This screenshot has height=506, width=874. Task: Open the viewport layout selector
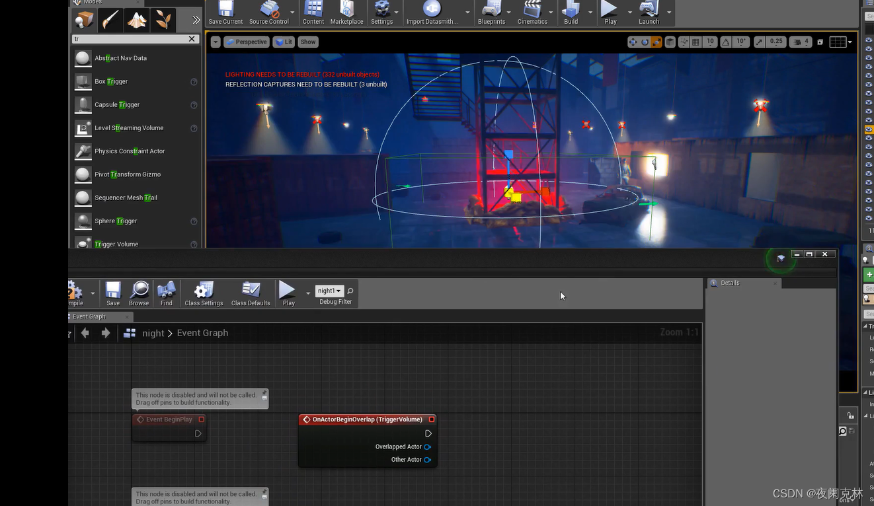[x=840, y=42]
